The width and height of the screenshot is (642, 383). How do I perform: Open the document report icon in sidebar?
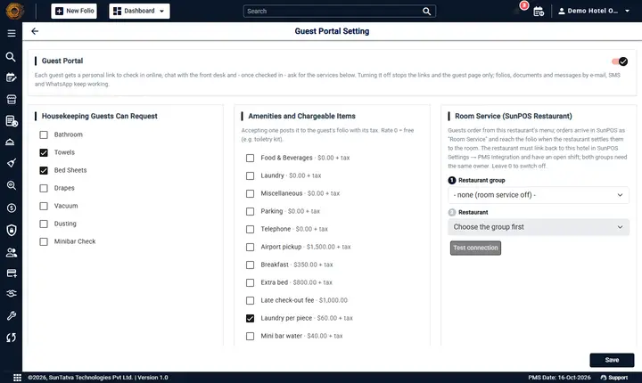coord(12,121)
